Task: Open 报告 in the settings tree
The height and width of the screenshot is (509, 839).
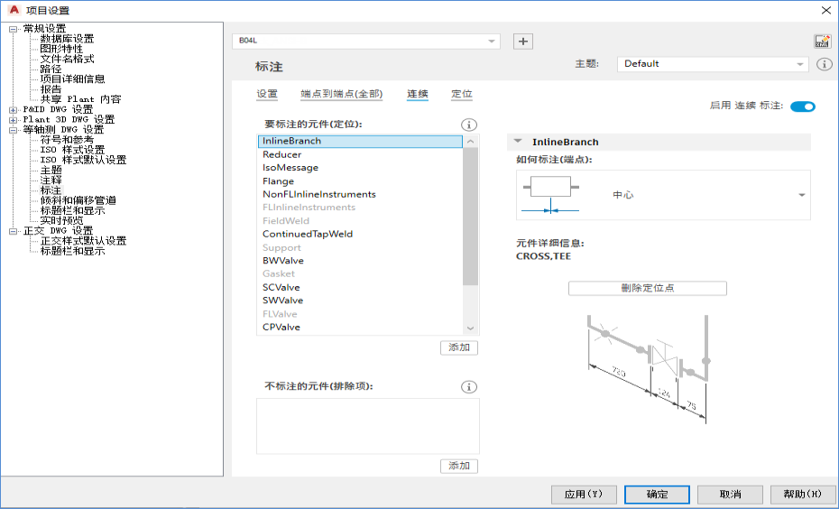Action: point(51,89)
